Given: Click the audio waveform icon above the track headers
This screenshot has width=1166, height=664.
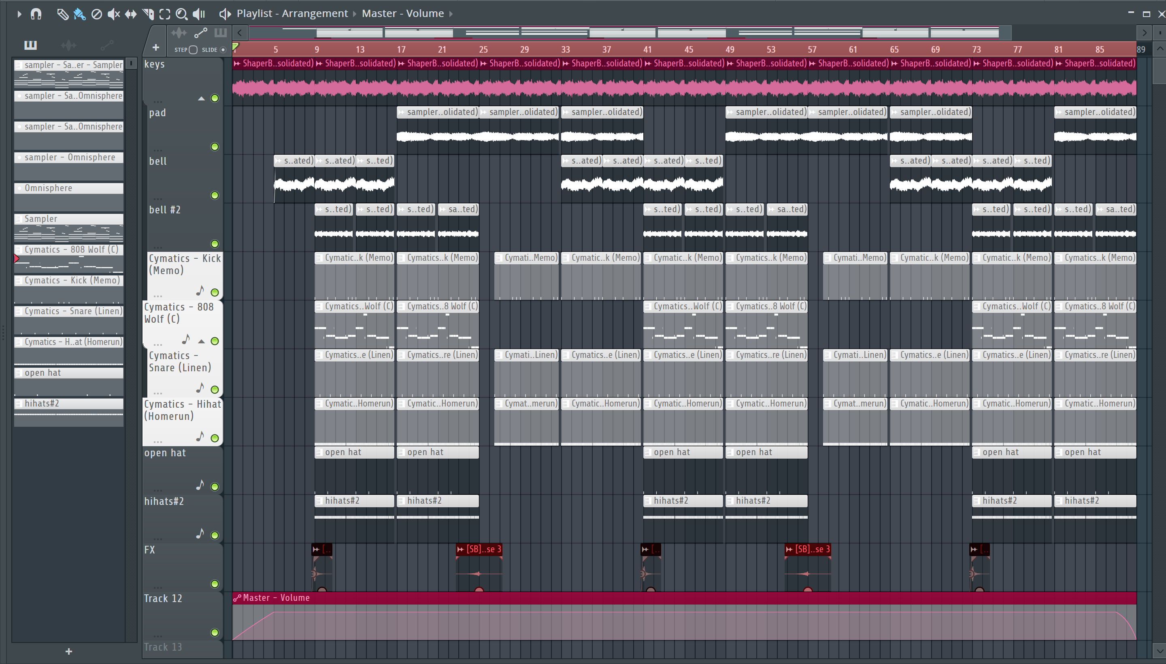Looking at the screenshot, I should click(179, 33).
